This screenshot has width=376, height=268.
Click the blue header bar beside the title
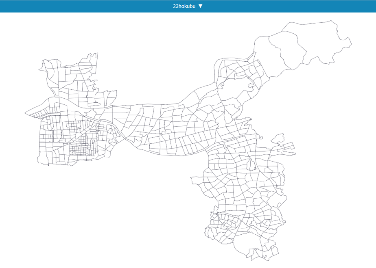(x=96, y=6)
